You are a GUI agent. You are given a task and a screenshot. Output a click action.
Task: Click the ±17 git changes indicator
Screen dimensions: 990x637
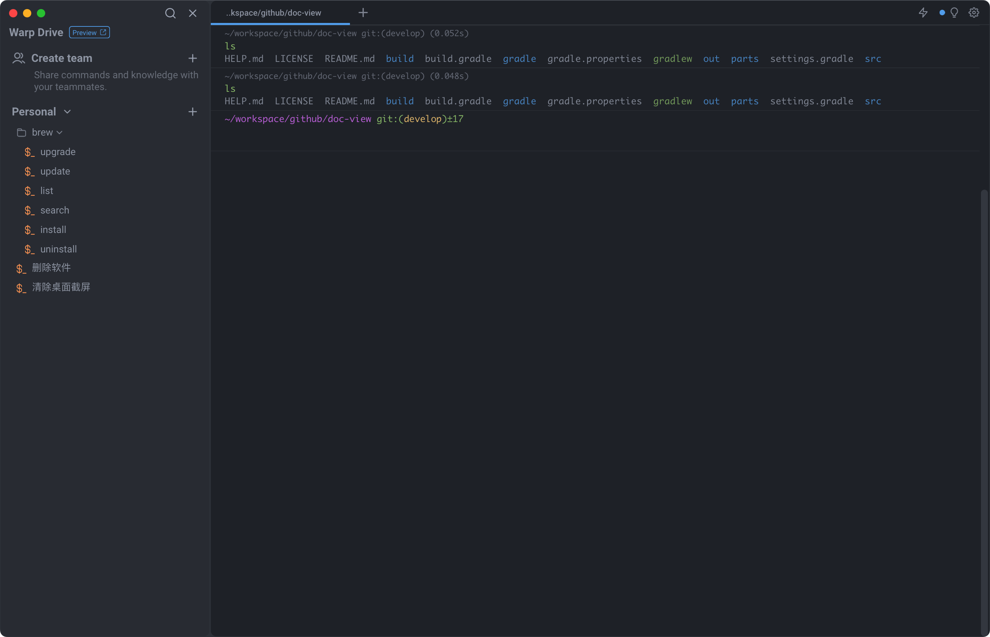click(455, 119)
